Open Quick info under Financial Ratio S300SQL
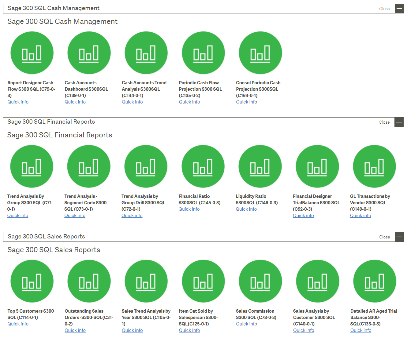 (189, 209)
